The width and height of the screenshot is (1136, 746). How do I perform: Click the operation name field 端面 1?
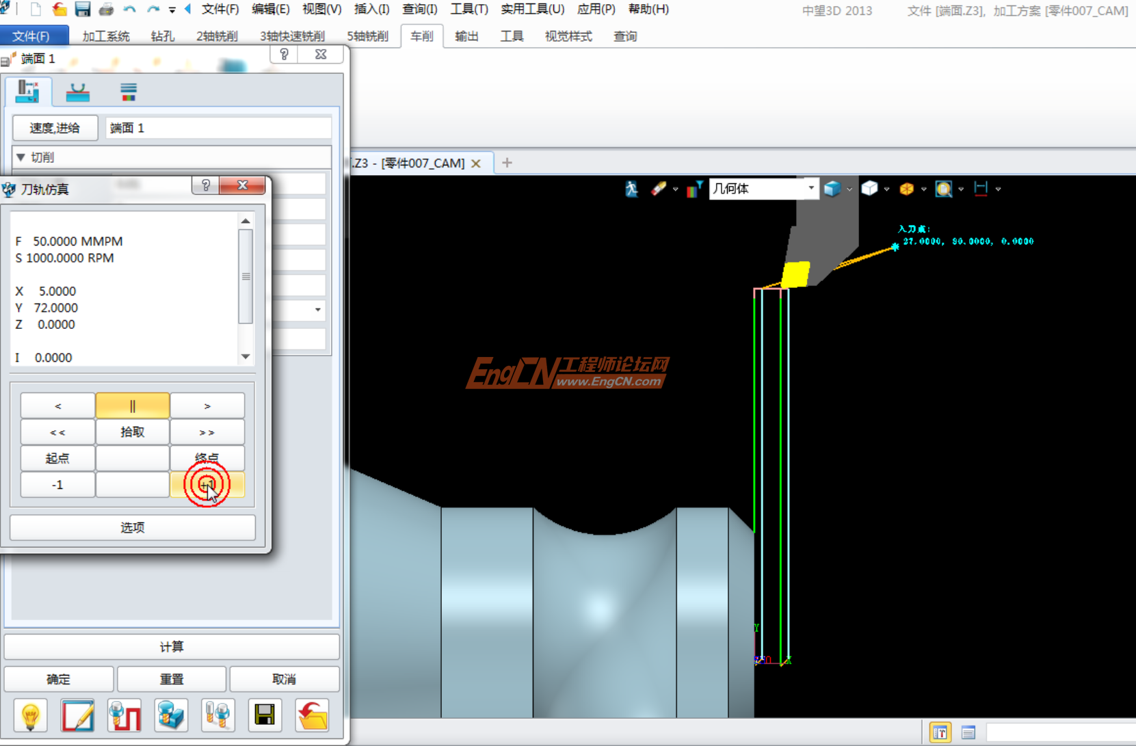[x=218, y=128]
